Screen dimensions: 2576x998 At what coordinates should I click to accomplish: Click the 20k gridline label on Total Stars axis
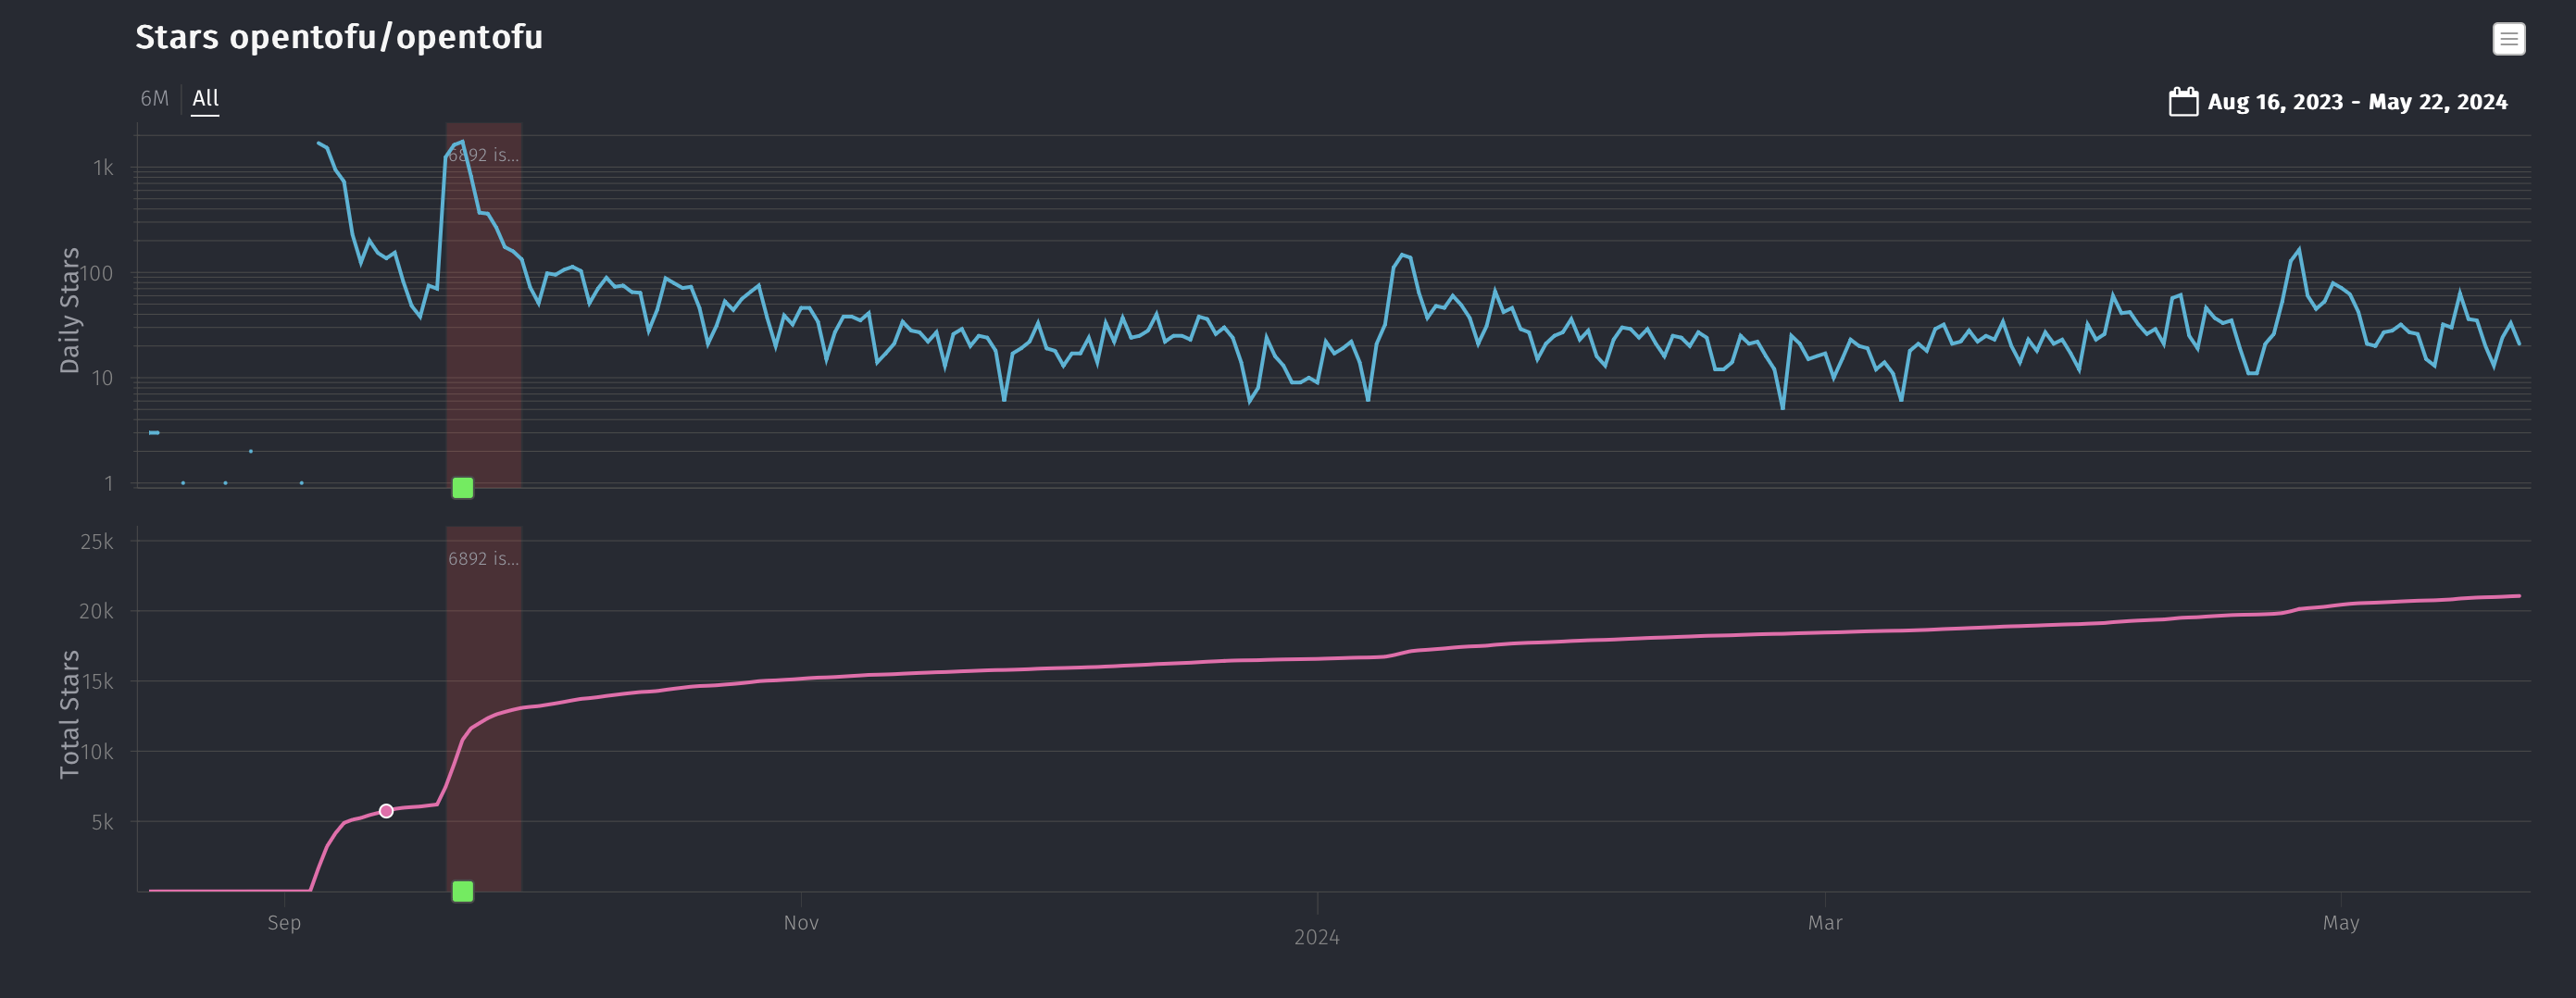click(x=96, y=611)
